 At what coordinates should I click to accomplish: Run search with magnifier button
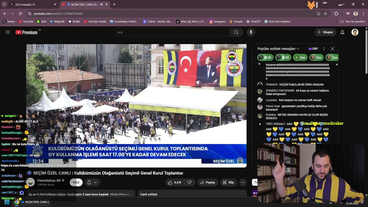click(x=236, y=32)
